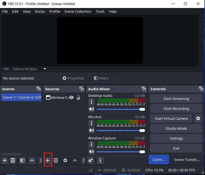Click the recording status circle icon
This screenshot has height=175, width=205.
pyautogui.click(x=123, y=170)
